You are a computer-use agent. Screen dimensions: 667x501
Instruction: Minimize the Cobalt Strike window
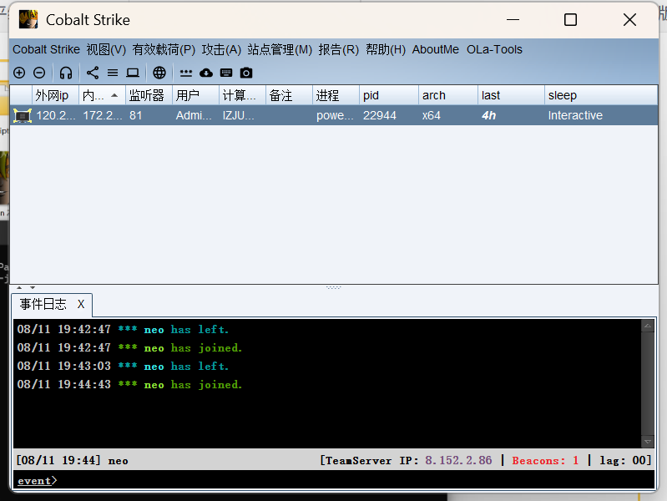pyautogui.click(x=513, y=19)
